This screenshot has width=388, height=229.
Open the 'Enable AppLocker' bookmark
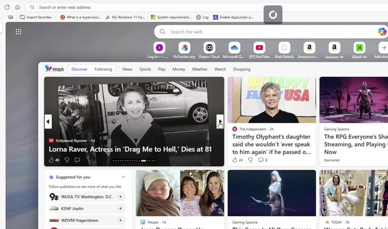(233, 17)
